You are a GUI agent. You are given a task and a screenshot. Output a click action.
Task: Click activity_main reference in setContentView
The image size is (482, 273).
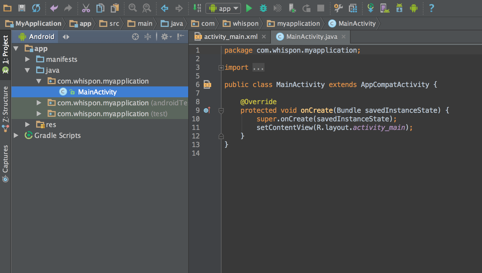[x=379, y=128]
